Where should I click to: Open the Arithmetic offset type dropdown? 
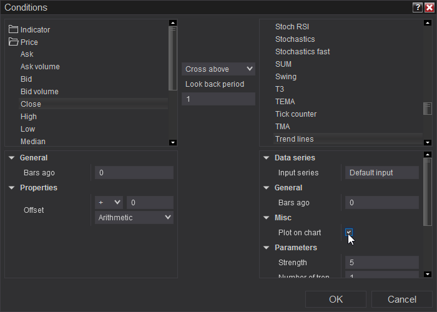[134, 217]
